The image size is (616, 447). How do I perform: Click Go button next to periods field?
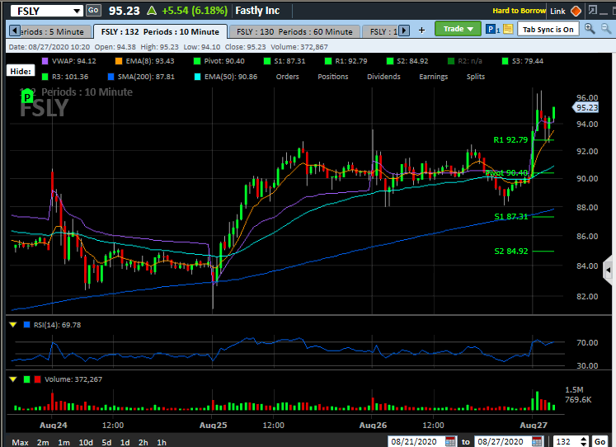click(x=600, y=441)
